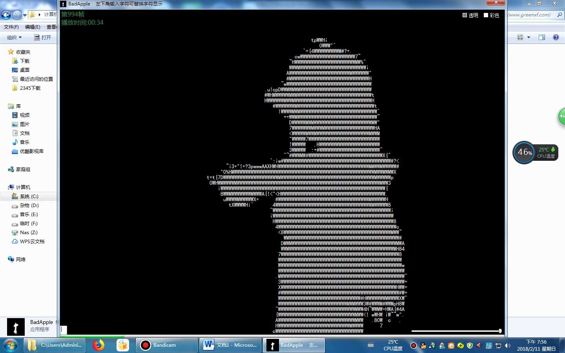Launch Firefox from the taskbar
This screenshot has width=565, height=353.
click(x=98, y=345)
